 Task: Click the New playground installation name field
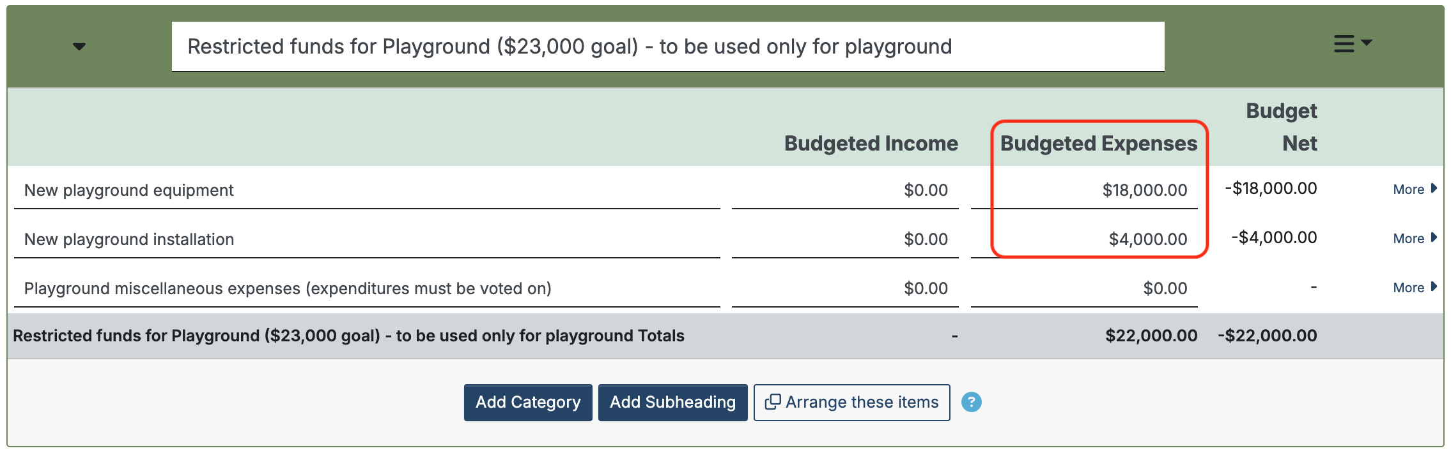(x=366, y=239)
